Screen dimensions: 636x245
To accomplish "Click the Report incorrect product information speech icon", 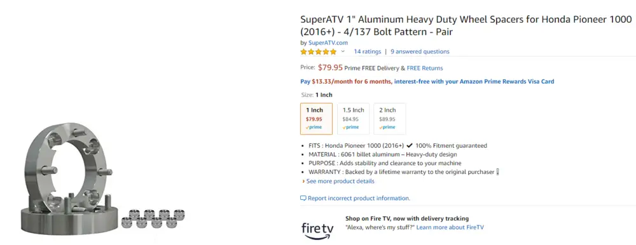I will (x=303, y=199).
